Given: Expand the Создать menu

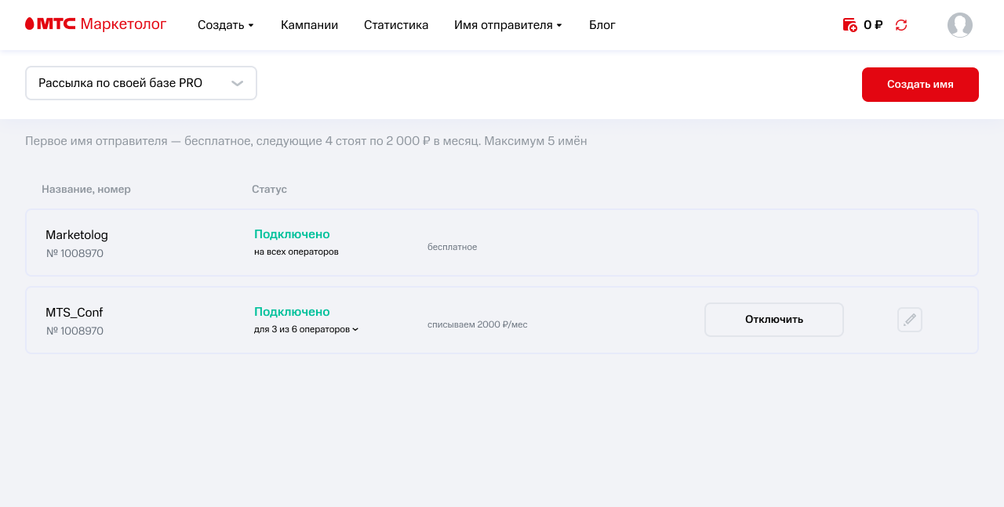Looking at the screenshot, I should click(x=226, y=25).
